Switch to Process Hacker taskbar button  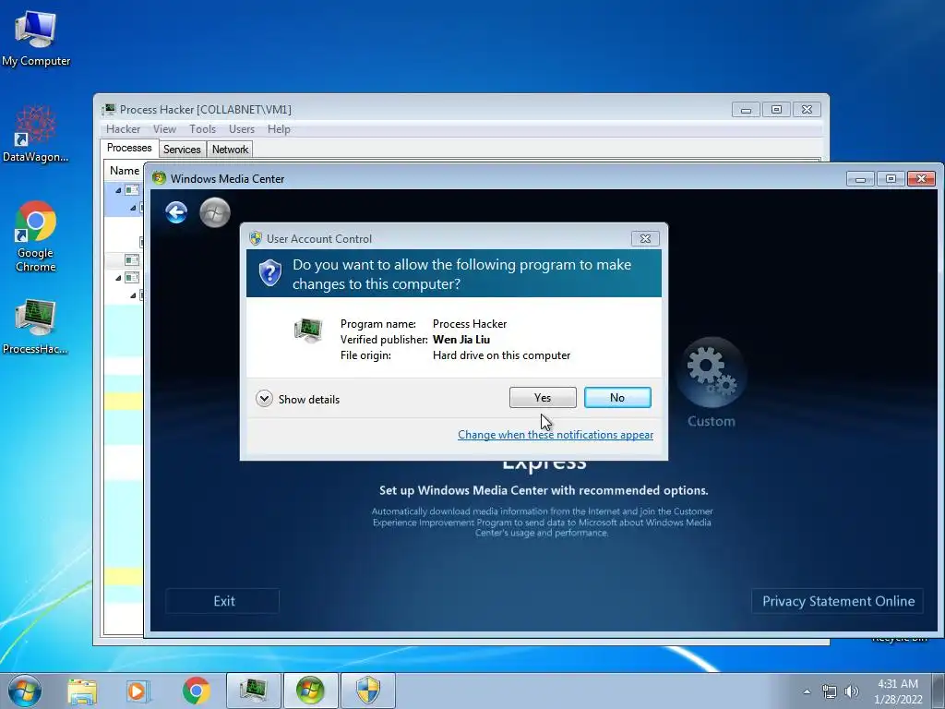pos(254,691)
